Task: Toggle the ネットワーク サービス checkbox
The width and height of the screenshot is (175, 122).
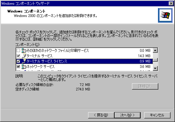Action: click(18, 67)
